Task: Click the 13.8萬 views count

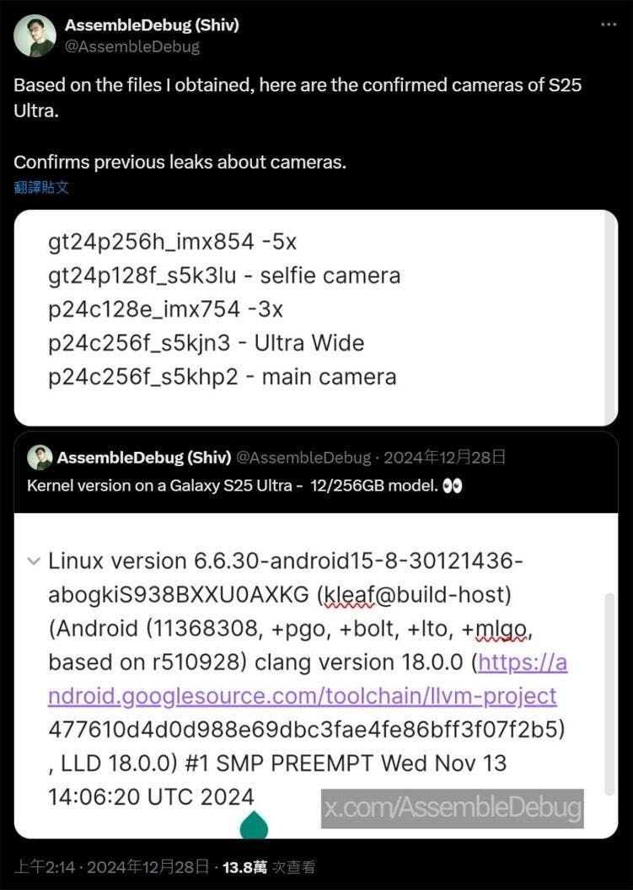Action: pos(244,866)
